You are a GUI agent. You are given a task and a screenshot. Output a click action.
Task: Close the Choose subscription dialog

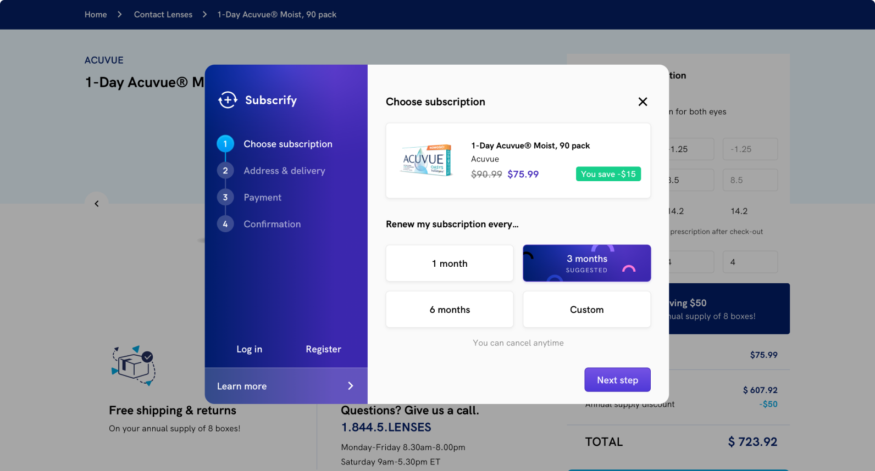(643, 102)
